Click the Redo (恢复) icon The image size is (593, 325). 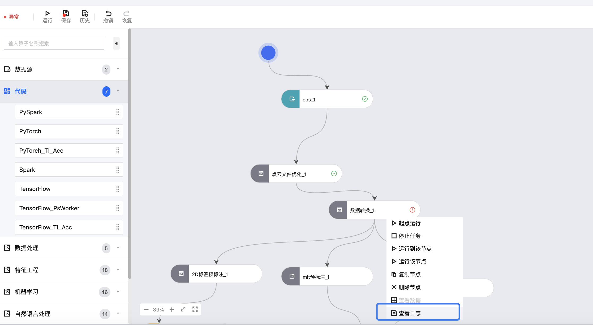point(127,14)
